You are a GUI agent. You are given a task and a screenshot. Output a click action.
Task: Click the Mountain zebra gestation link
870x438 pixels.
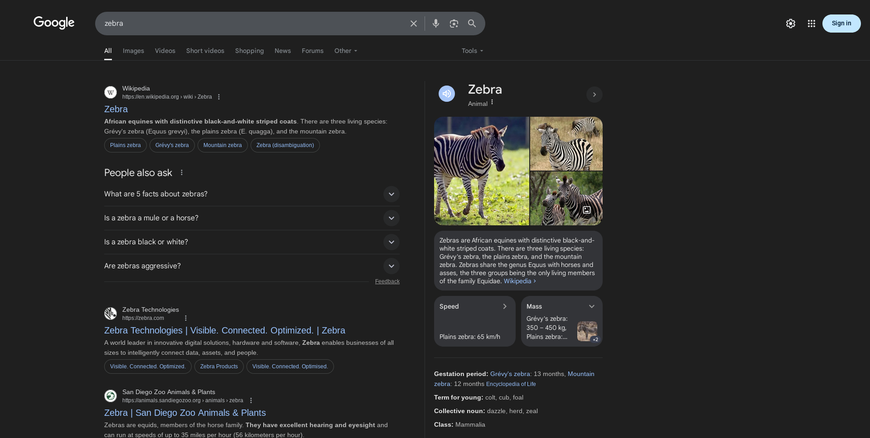coord(514,379)
